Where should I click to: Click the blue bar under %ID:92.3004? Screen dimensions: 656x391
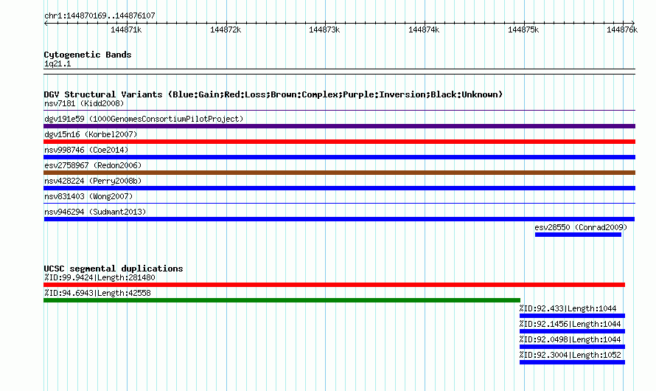572,362
